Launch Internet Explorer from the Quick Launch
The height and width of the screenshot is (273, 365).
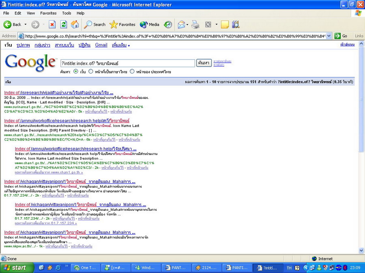coord(58,268)
